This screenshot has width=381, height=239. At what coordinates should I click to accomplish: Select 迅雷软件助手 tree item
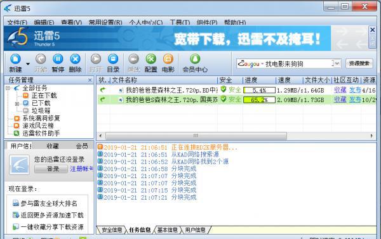click(x=41, y=133)
